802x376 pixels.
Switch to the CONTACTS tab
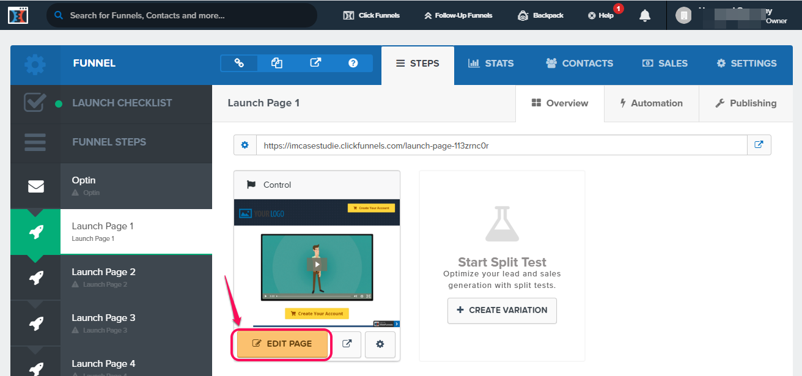click(579, 64)
